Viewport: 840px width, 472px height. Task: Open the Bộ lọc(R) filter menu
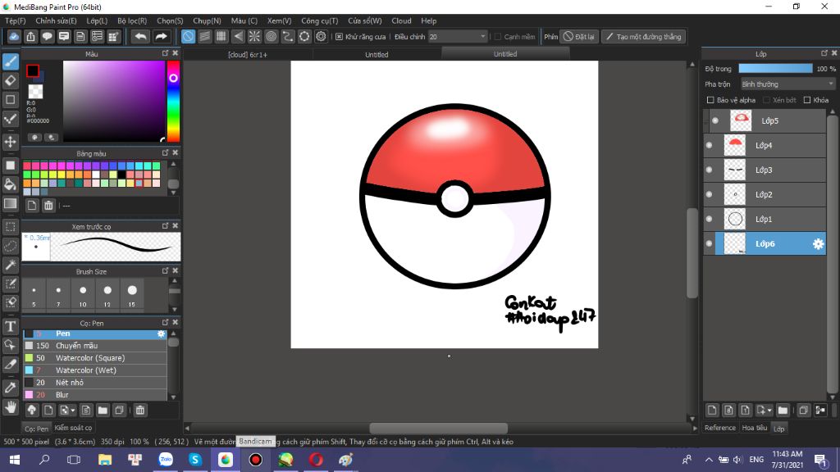point(132,20)
